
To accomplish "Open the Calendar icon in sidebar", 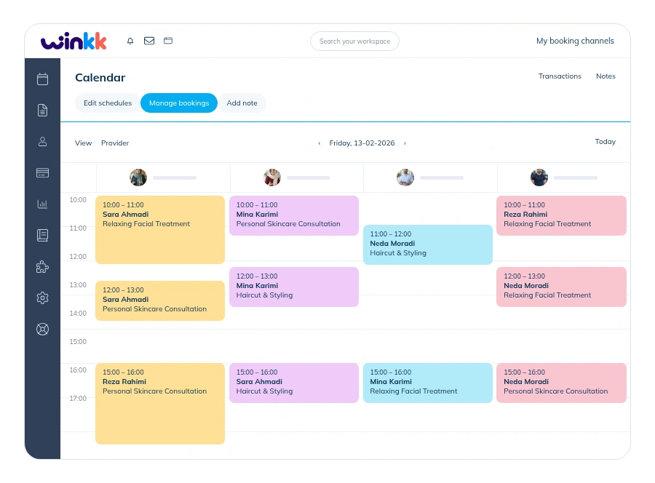I will tap(43, 79).
